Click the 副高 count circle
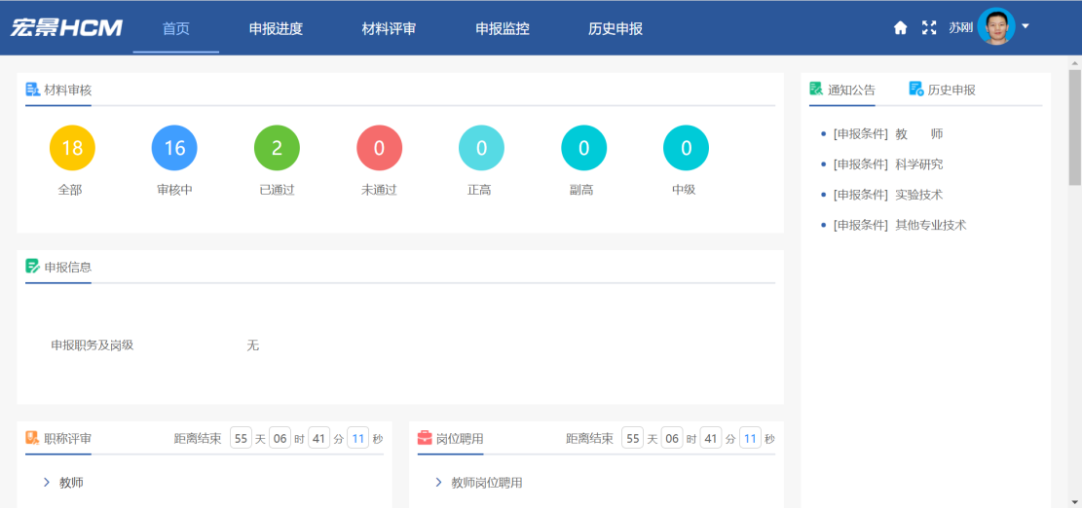Viewport: 1082px width, 508px height. 583,148
